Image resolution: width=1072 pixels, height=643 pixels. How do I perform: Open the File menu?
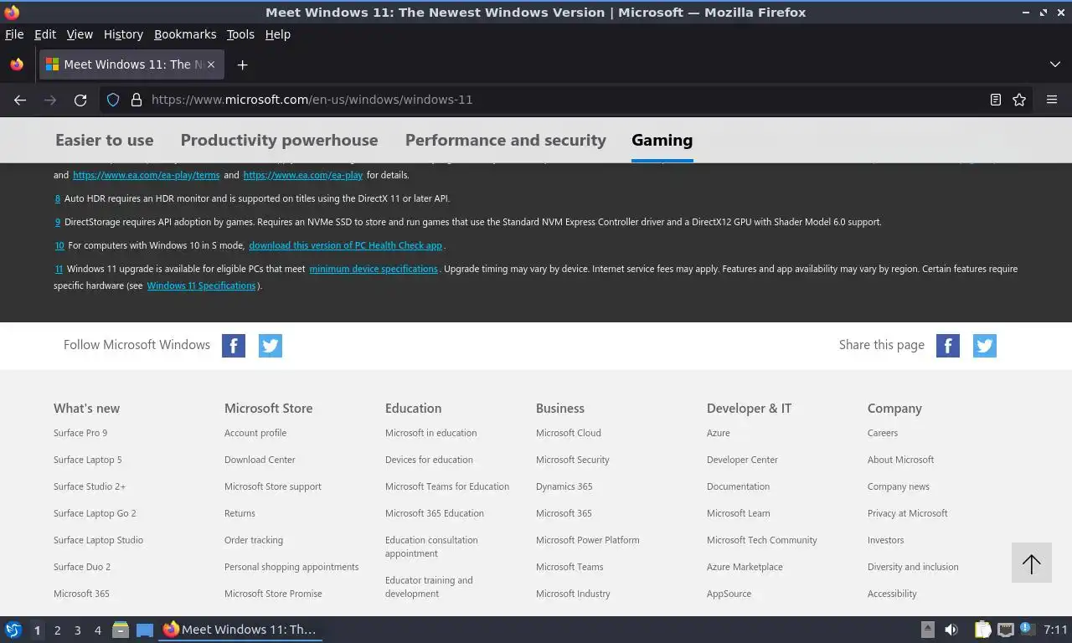[x=14, y=34]
